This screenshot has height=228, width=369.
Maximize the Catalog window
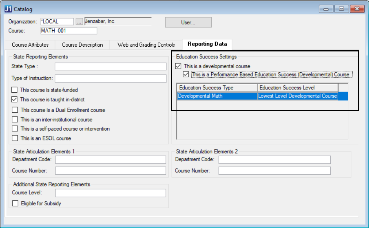pos(341,9)
